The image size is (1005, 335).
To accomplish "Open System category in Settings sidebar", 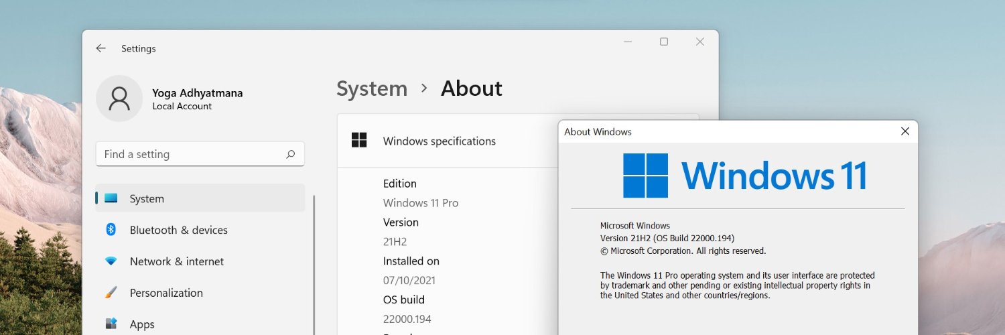I will click(200, 198).
